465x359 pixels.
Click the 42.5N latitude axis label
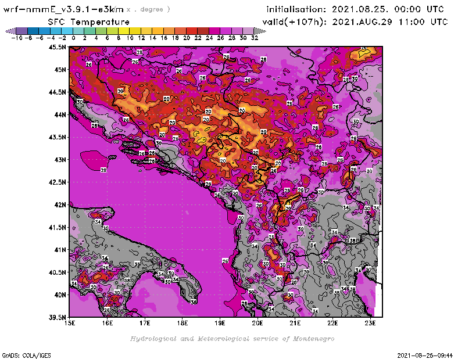[57, 182]
